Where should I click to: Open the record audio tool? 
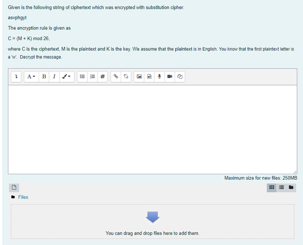(x=159, y=77)
